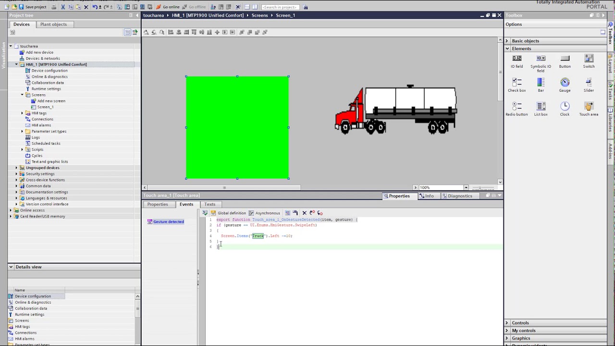Choose the Button element in Toolbox
615x346 pixels.
(x=565, y=62)
